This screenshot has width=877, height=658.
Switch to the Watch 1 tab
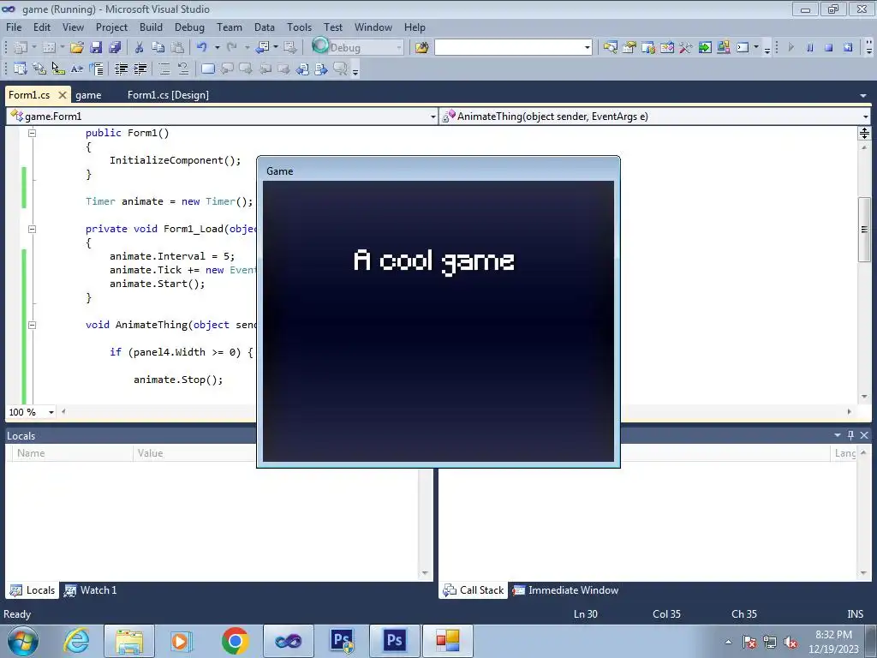pyautogui.click(x=90, y=590)
